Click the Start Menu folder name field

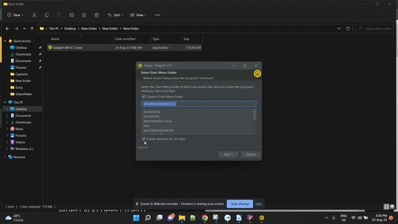click(199, 104)
